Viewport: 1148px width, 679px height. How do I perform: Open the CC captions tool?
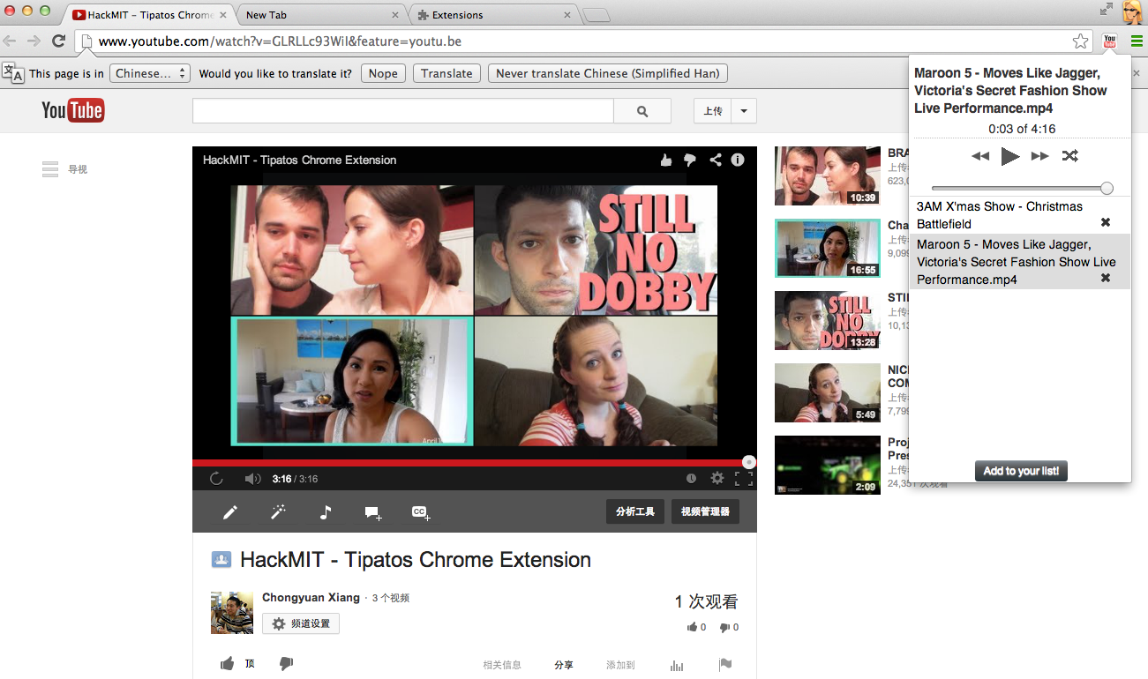[420, 512]
